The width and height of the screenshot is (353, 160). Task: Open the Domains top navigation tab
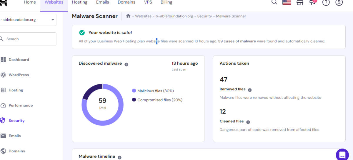[126, 2]
